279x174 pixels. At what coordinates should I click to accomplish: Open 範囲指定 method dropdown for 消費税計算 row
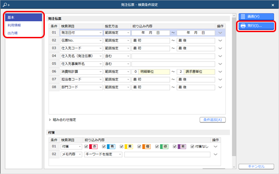pos(117,72)
